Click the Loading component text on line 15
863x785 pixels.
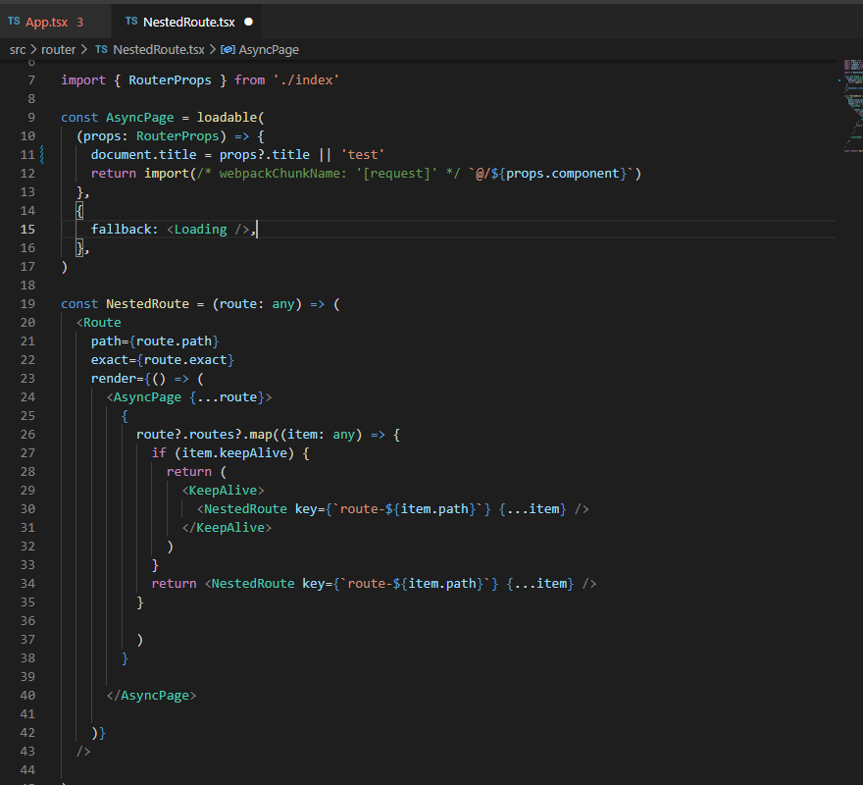point(200,229)
